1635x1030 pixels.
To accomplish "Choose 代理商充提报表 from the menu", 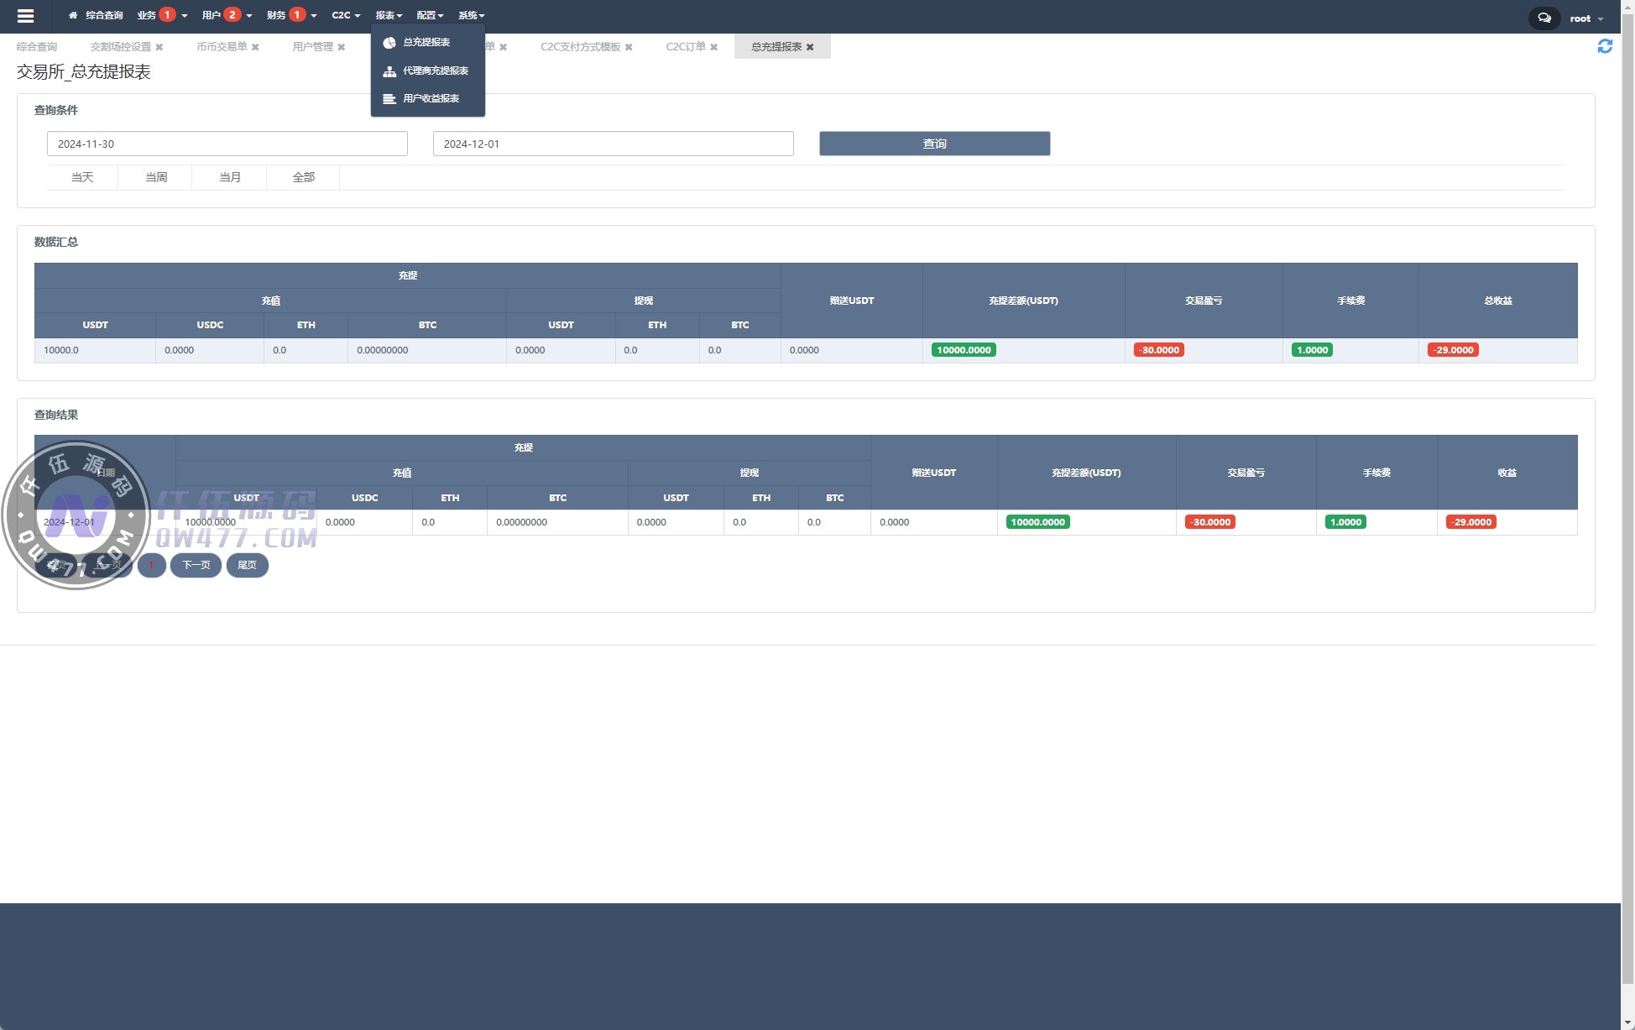I will coord(434,71).
